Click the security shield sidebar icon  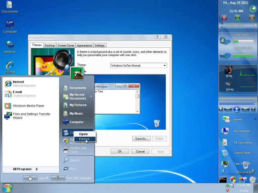coord(233,179)
